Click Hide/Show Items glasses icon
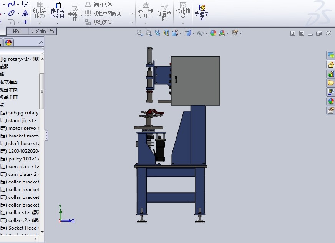The image size is (335, 243). click(x=201, y=33)
